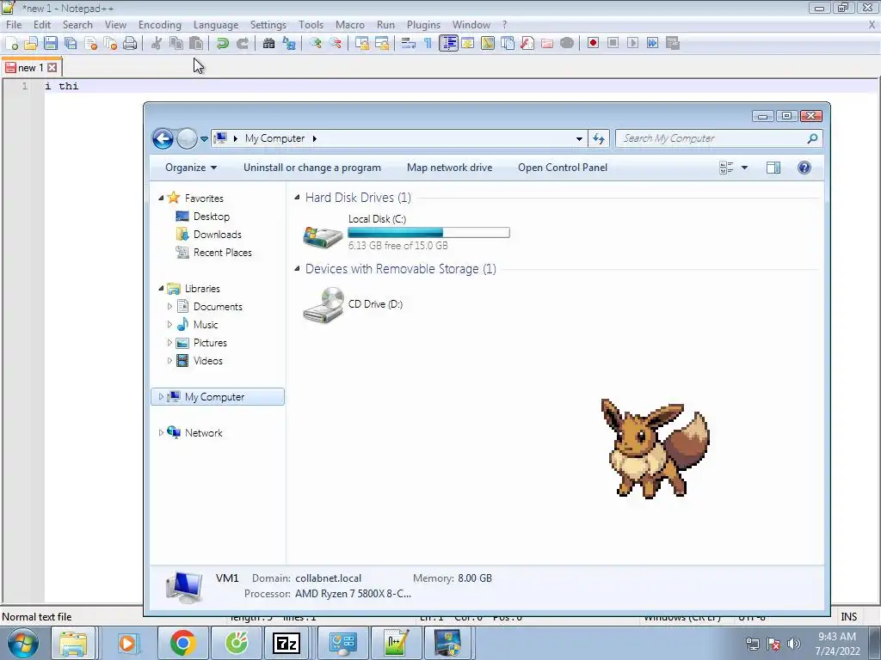Click the Cut scissors toolbar icon
This screenshot has width=881, height=660.
(x=157, y=43)
